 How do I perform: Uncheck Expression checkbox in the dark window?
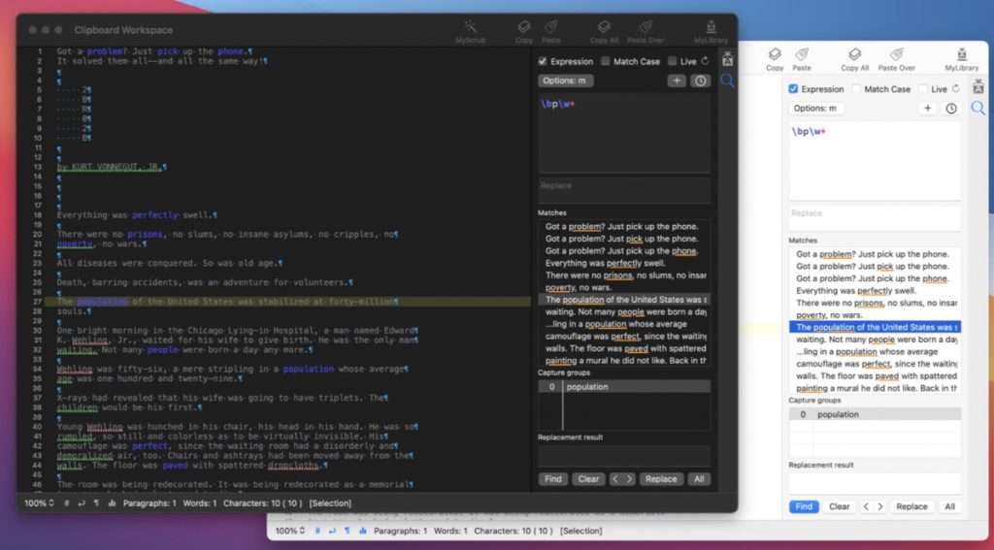pyautogui.click(x=544, y=61)
